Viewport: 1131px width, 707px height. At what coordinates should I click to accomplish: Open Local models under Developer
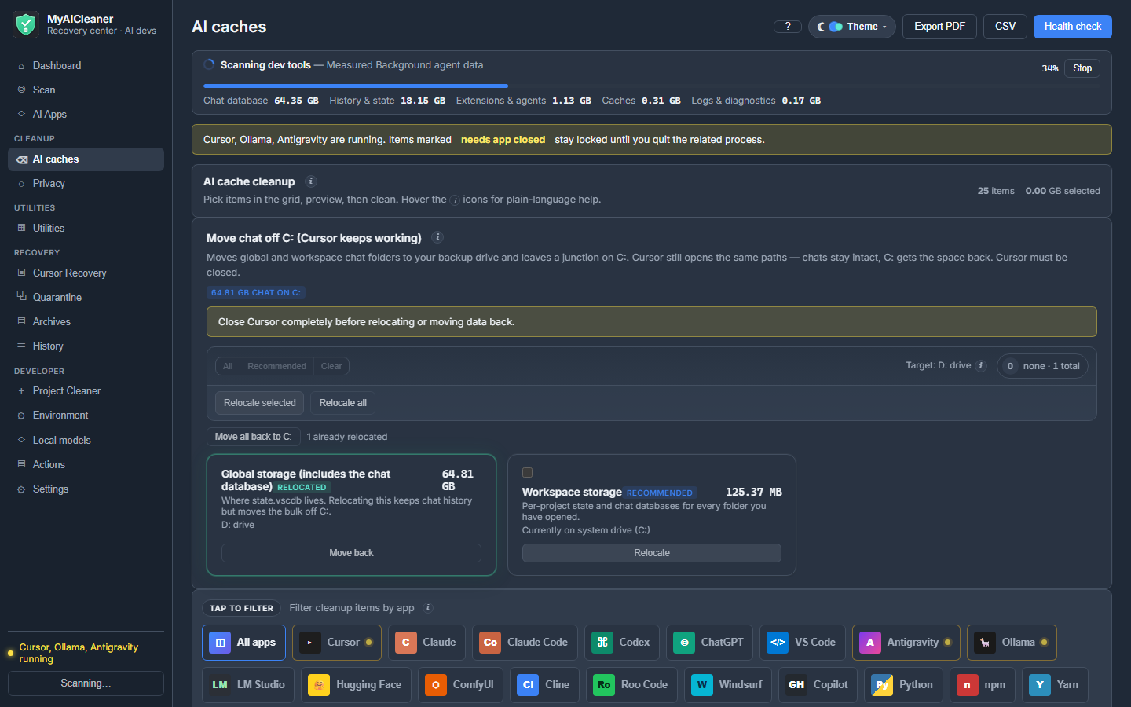(x=86, y=441)
